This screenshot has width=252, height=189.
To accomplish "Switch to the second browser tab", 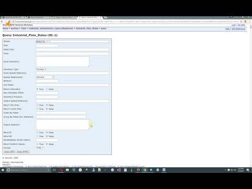I will (39, 17).
